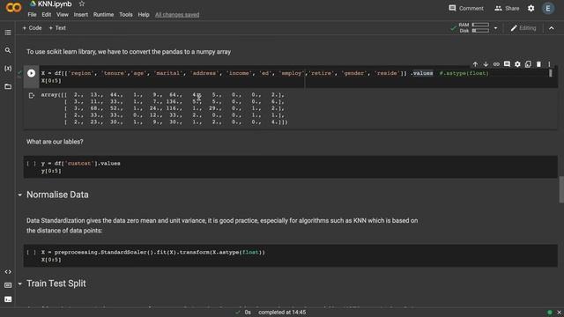Open the Insert menu
This screenshot has width=564, height=317.
pos(80,15)
